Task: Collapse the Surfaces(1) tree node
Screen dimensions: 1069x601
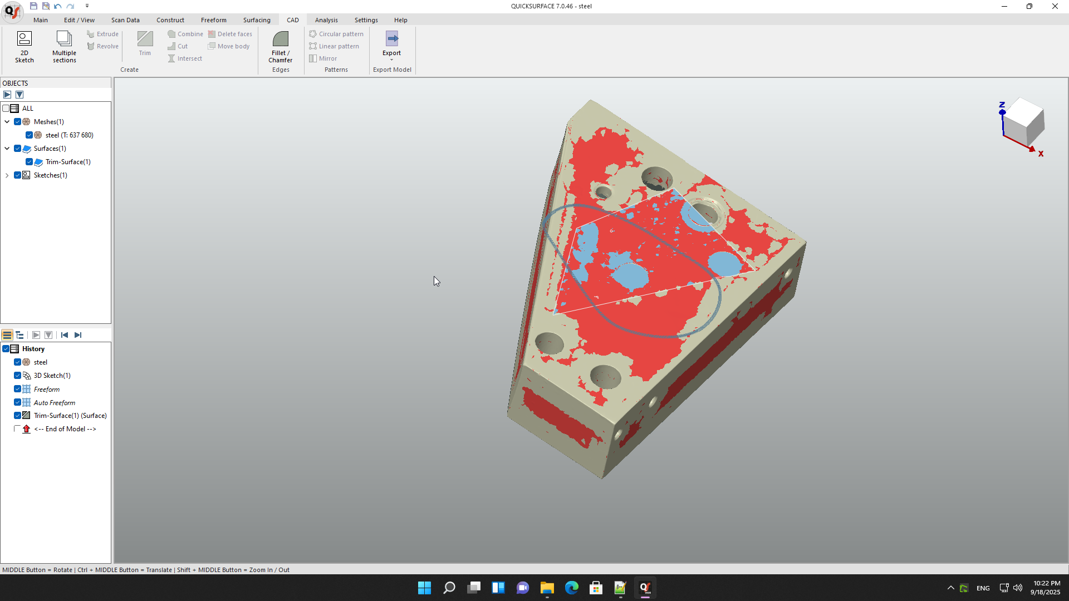Action: point(7,149)
